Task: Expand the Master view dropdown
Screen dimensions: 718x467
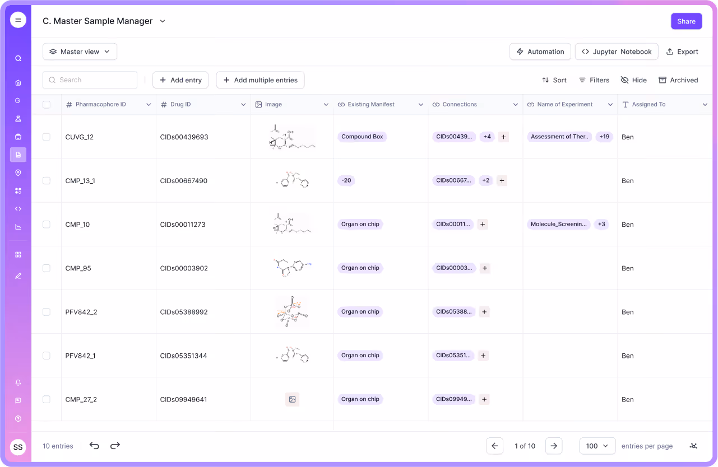Action: coord(80,51)
